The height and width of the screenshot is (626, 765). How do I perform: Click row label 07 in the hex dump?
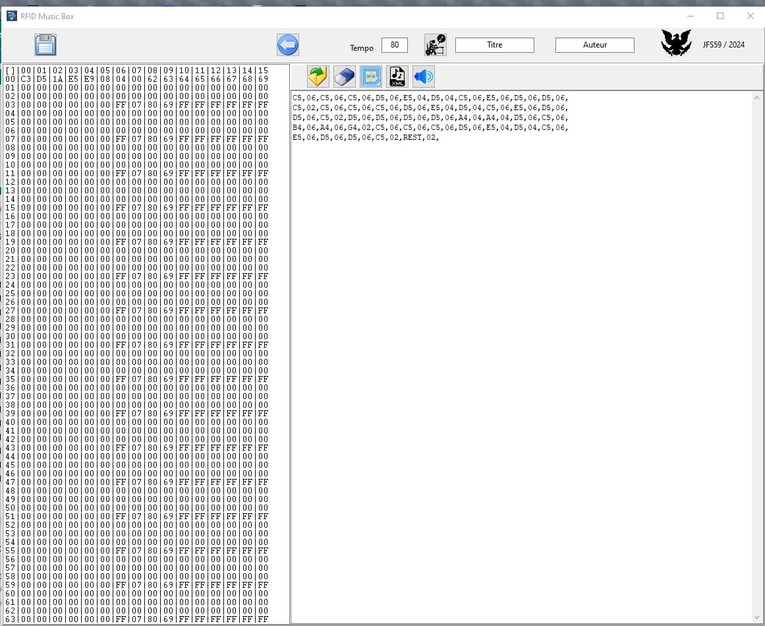point(11,139)
